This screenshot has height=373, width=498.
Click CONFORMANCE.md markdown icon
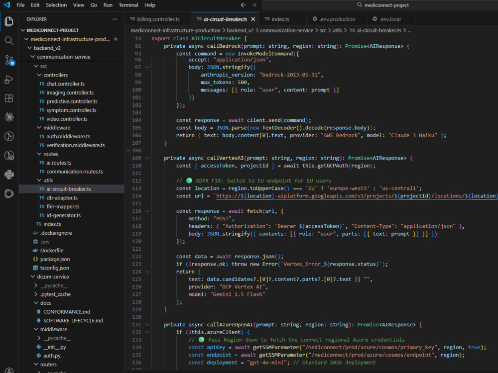[39, 312]
